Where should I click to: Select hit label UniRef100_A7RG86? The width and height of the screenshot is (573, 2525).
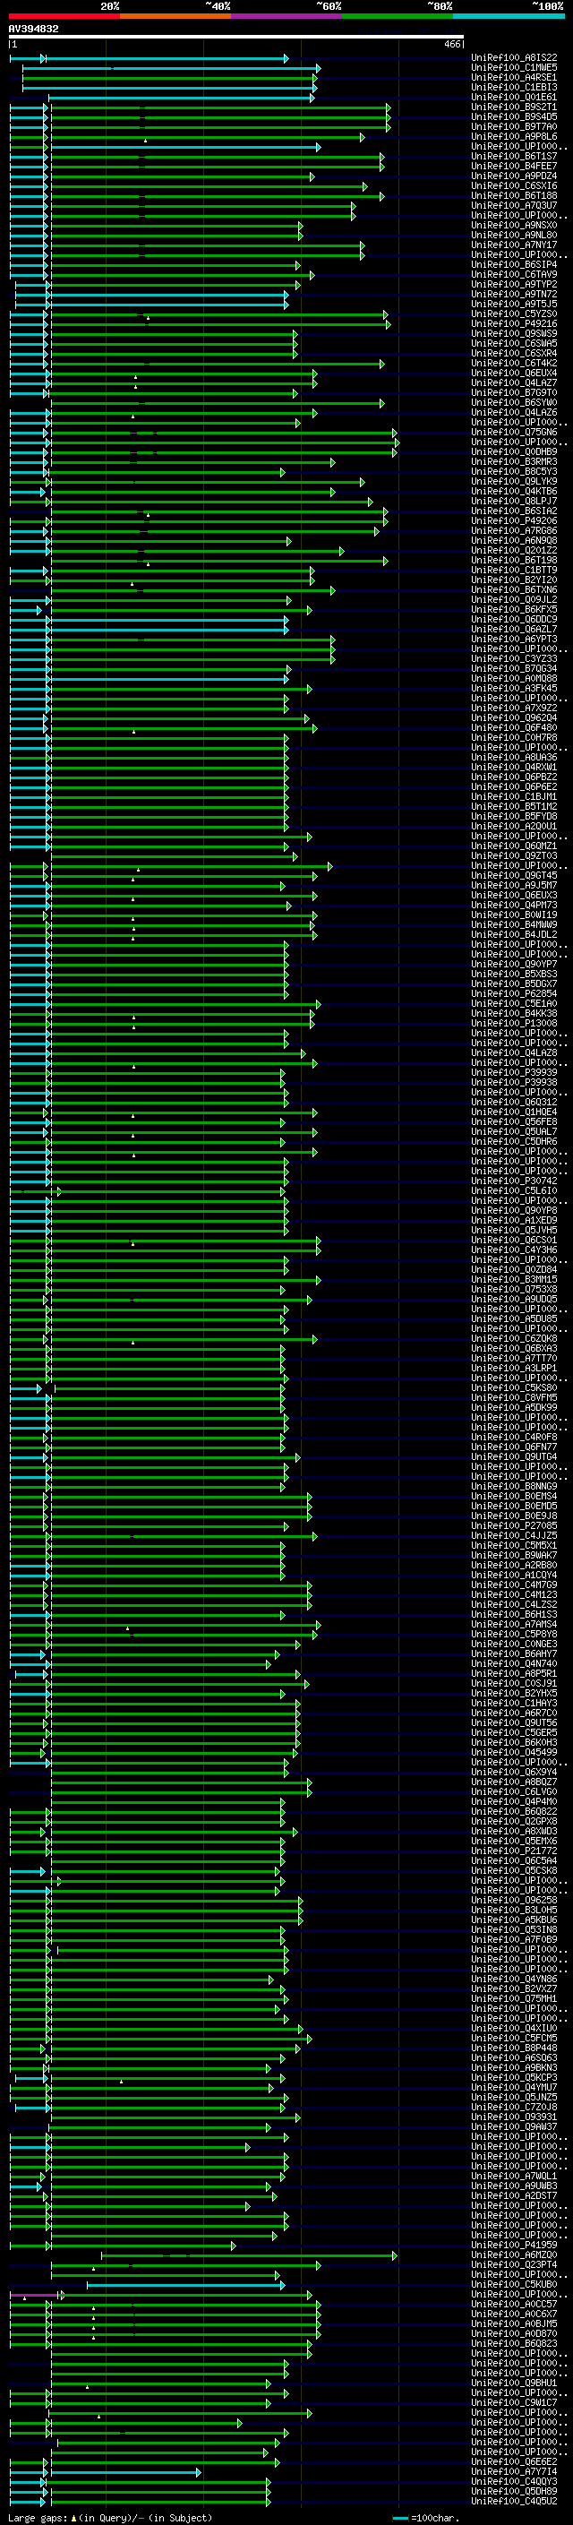[514, 530]
